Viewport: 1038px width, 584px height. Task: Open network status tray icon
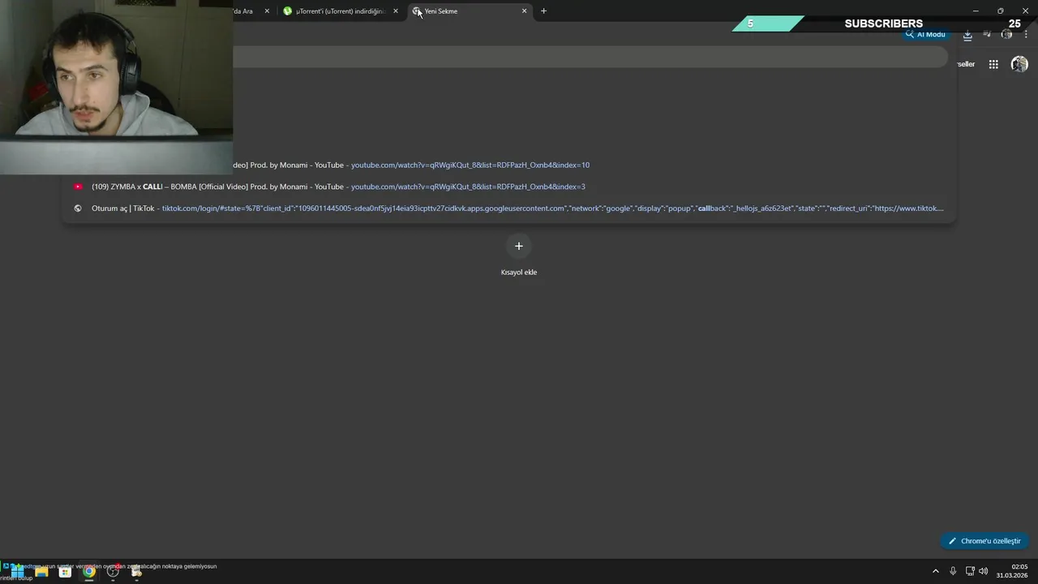click(x=970, y=572)
